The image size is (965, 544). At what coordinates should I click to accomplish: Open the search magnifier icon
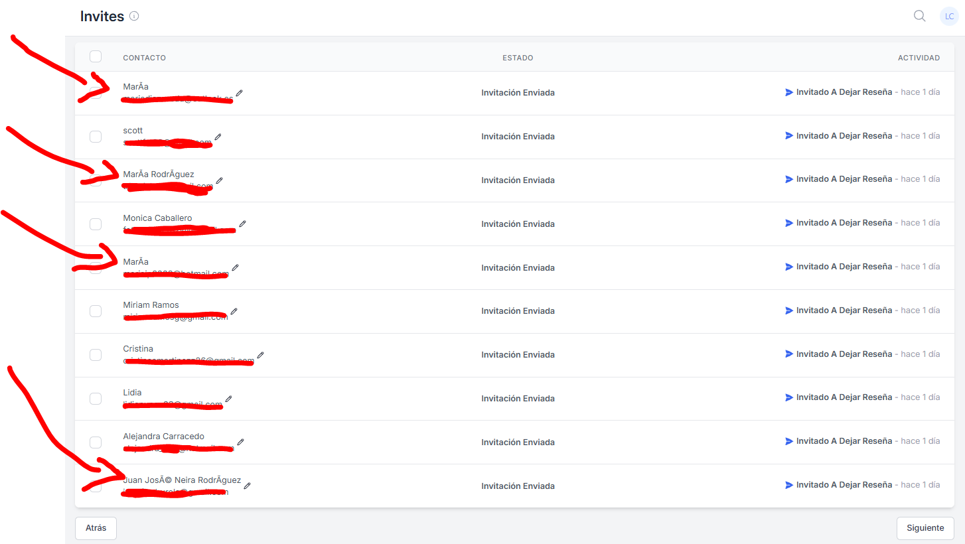point(919,16)
